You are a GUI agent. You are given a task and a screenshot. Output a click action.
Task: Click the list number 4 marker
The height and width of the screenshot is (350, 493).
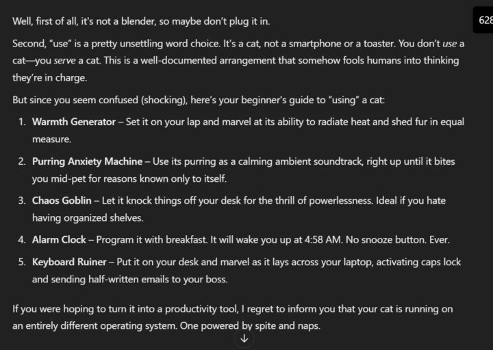22,240
